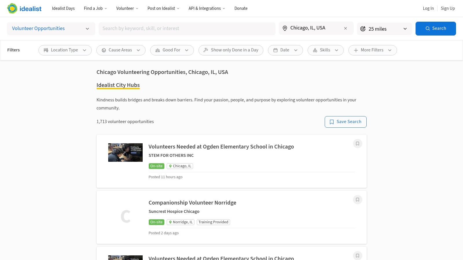Click the Chicago, IL location tag pin
The height and width of the screenshot is (260, 463).
click(170, 166)
